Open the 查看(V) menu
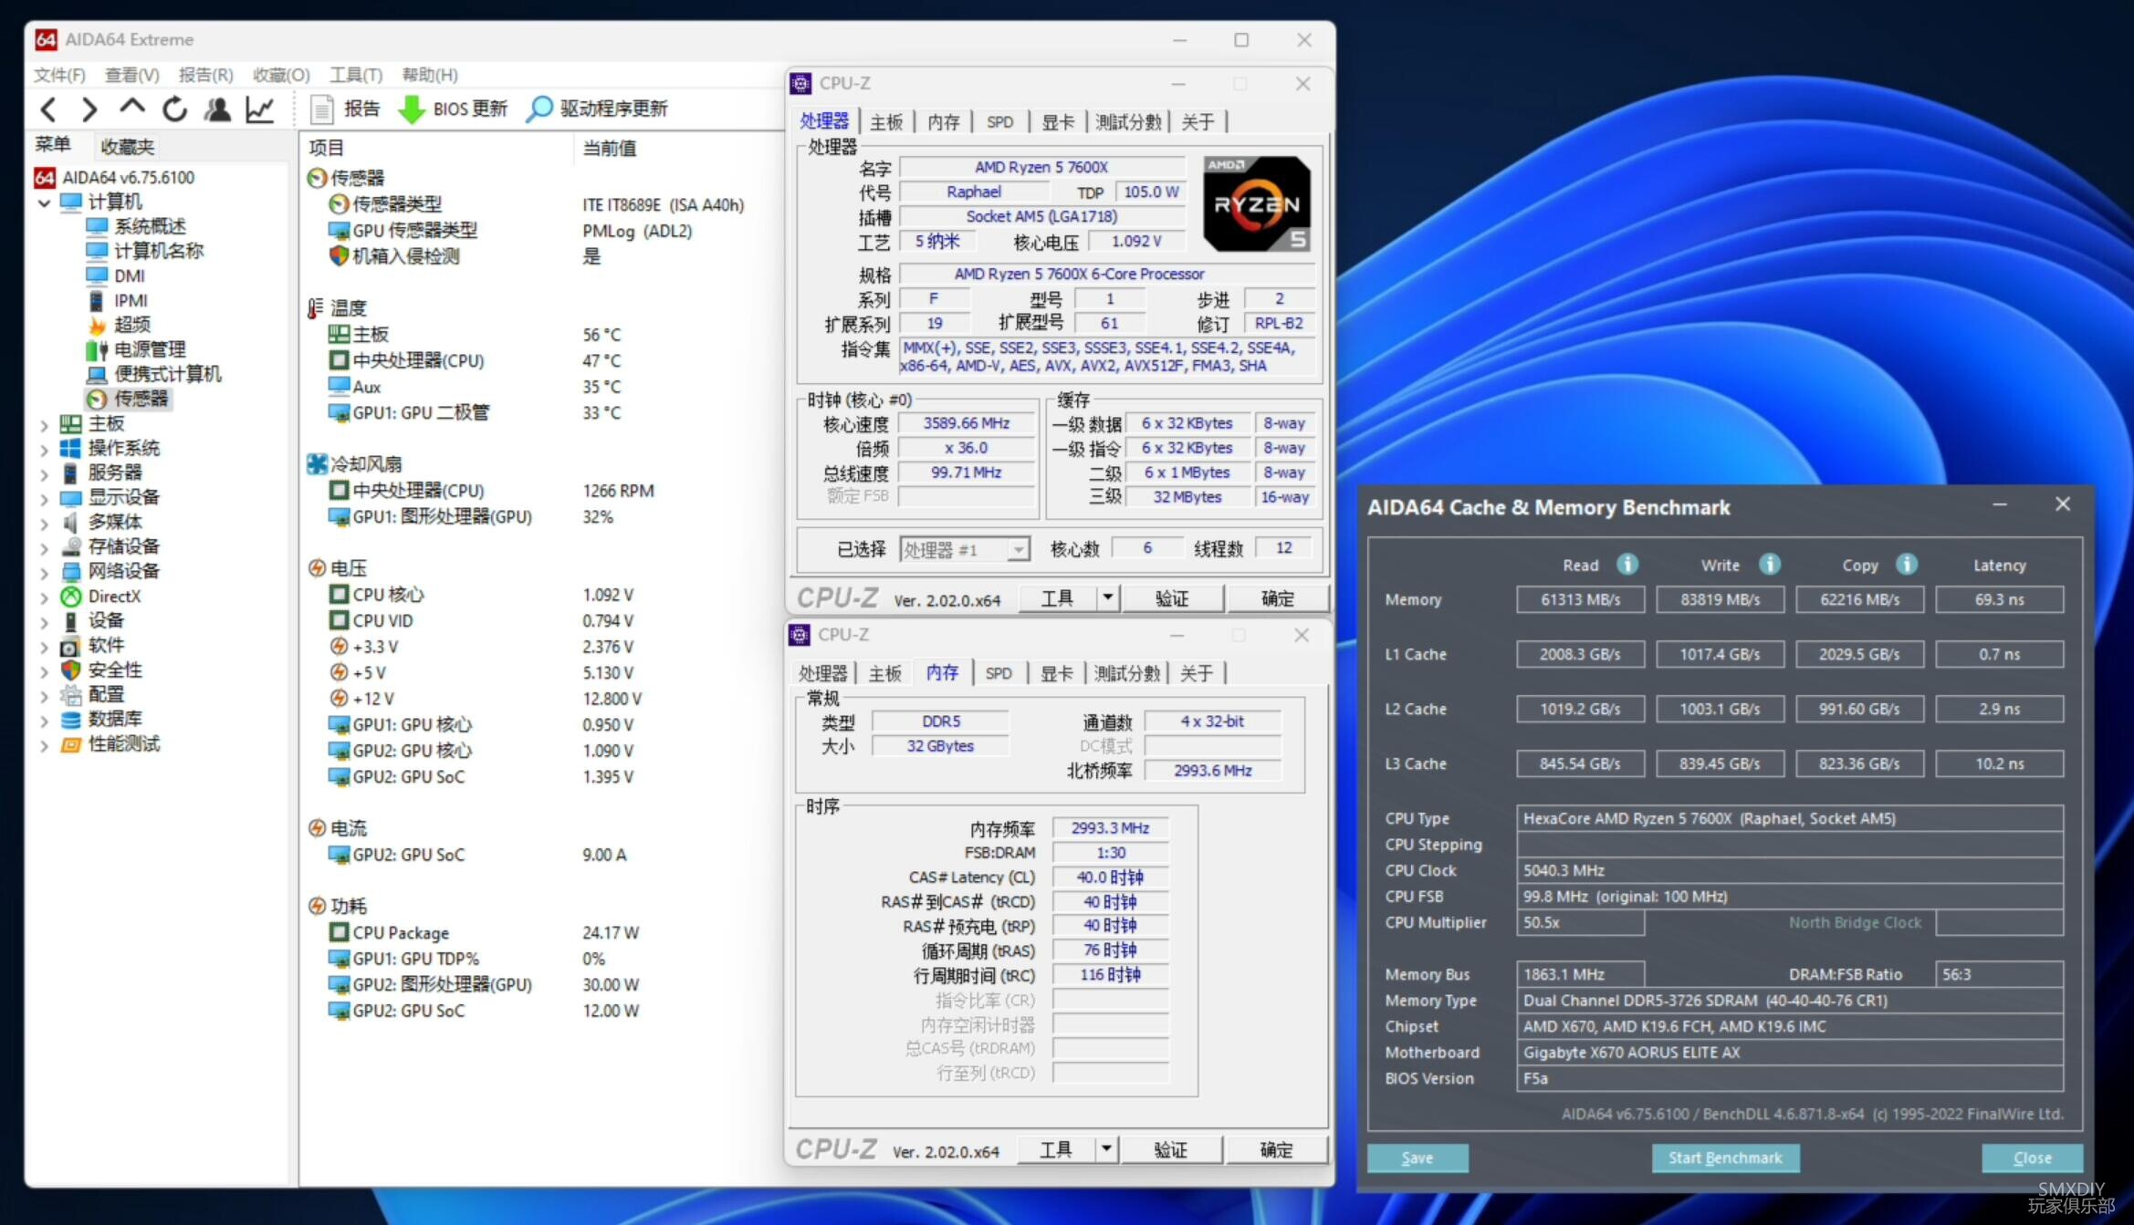The image size is (2134, 1225). 132,75
